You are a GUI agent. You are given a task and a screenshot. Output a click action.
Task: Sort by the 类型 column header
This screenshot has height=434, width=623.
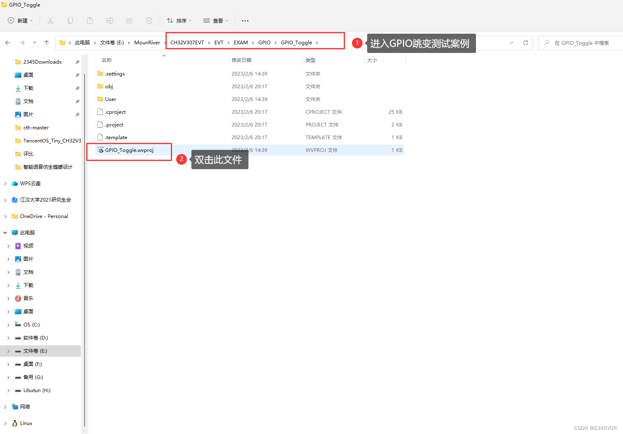tap(310, 60)
